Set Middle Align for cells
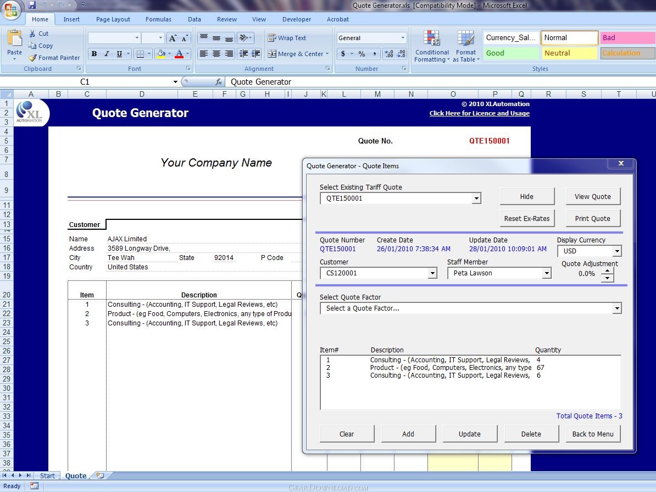 pyautogui.click(x=216, y=38)
